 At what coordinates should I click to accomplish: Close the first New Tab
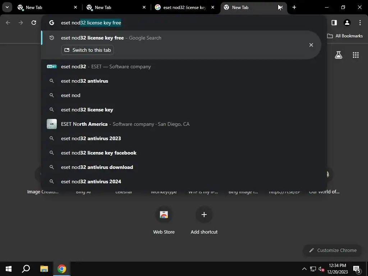[75, 7]
